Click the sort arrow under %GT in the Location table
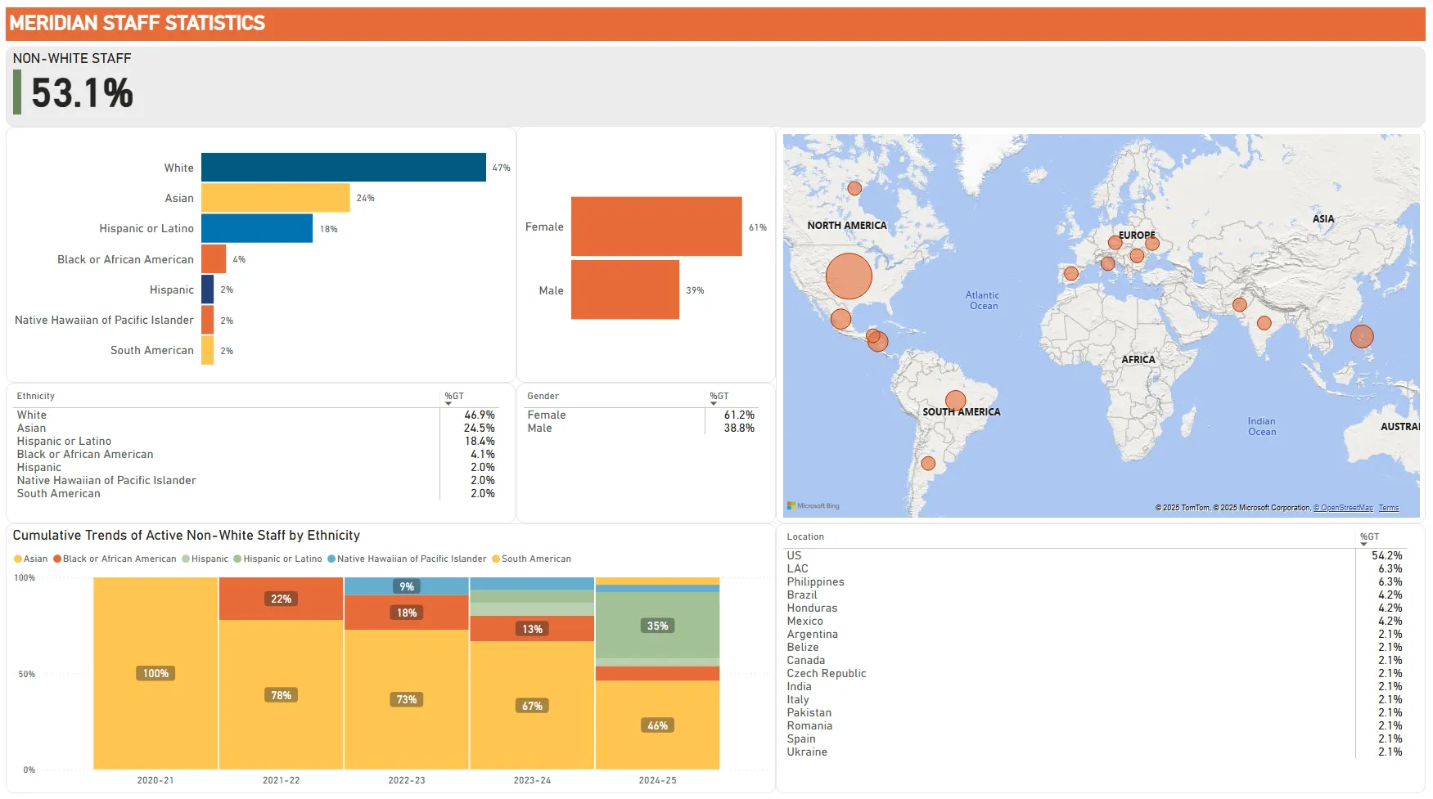The image size is (1433, 799). [x=1363, y=545]
